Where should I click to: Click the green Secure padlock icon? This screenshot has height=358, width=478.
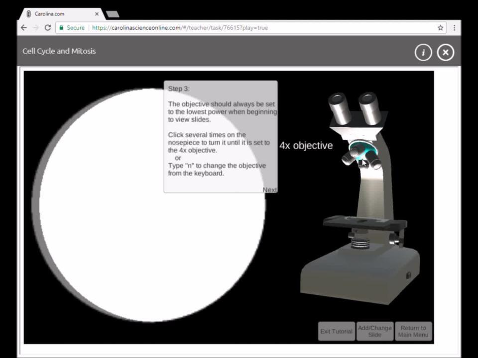(x=61, y=28)
